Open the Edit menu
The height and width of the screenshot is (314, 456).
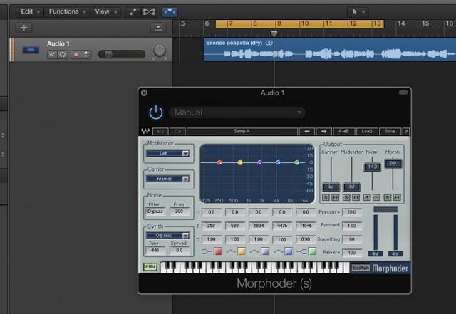(x=30, y=11)
